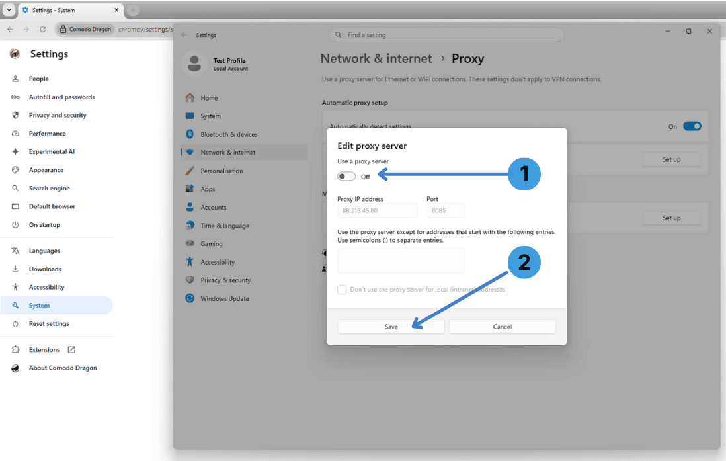Check Don't use proxy for local addresses
This screenshot has height=461, width=726.
tap(342, 290)
